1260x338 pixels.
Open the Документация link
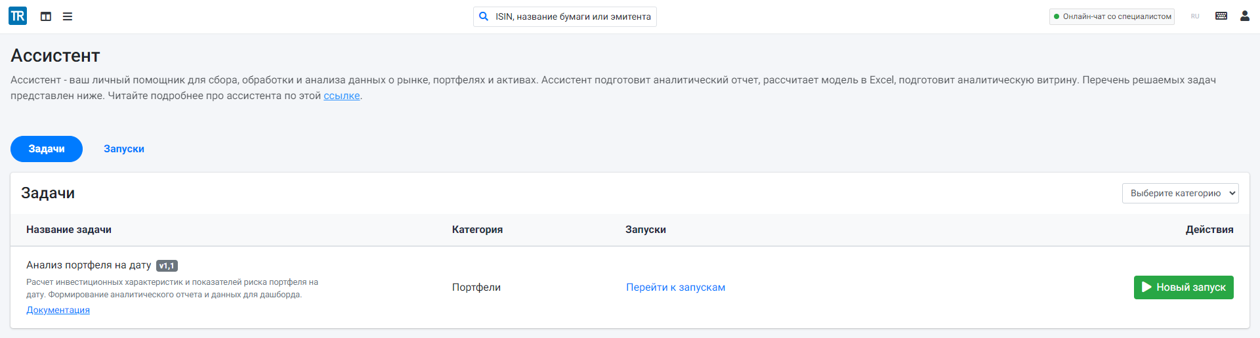point(58,310)
